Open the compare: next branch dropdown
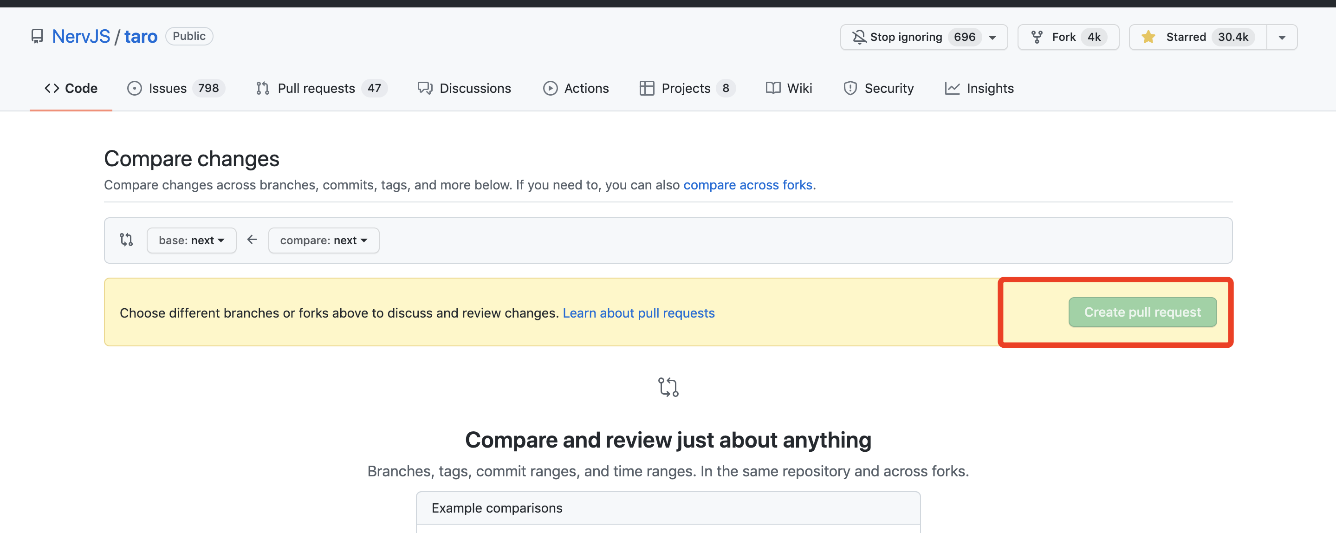 point(324,240)
